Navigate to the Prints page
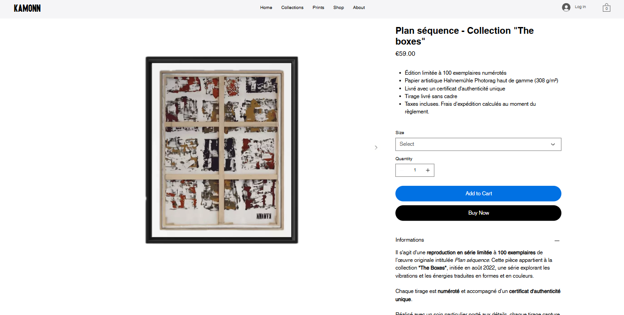The width and height of the screenshot is (624, 315). tap(318, 8)
